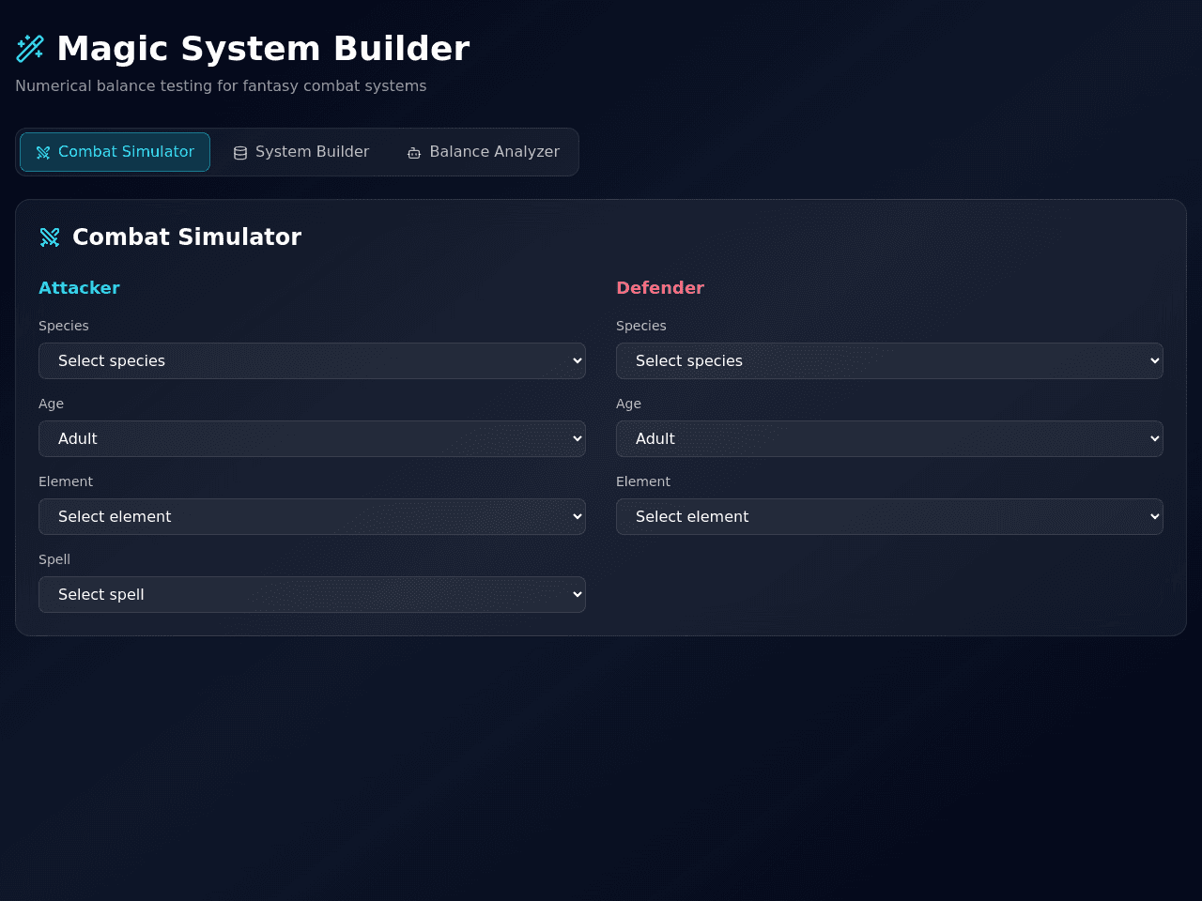Screen dimensions: 1202x901
Task: Open the Defender Element dropdown
Action: (x=889, y=517)
